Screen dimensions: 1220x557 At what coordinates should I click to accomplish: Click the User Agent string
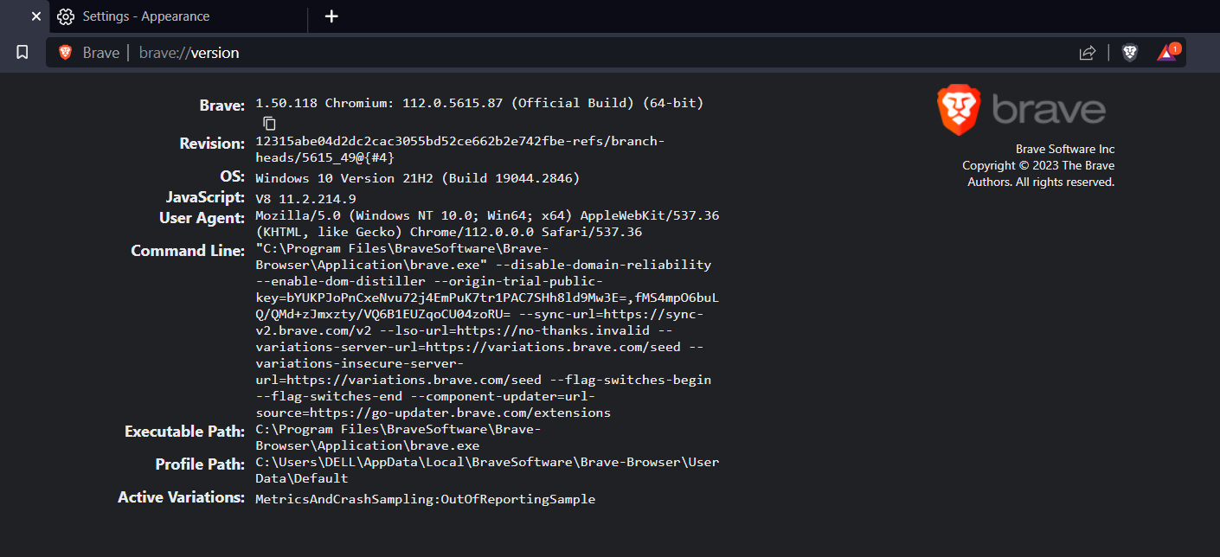486,215
